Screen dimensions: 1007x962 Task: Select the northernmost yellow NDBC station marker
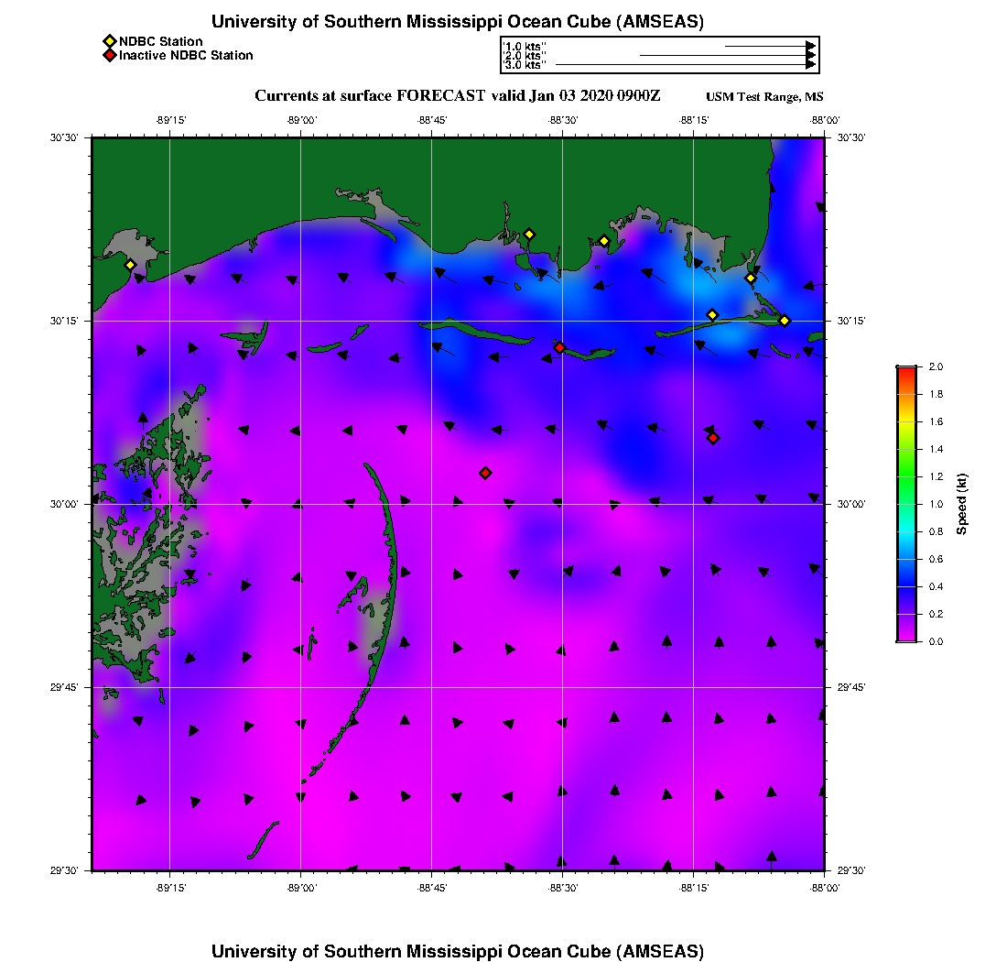pos(529,235)
